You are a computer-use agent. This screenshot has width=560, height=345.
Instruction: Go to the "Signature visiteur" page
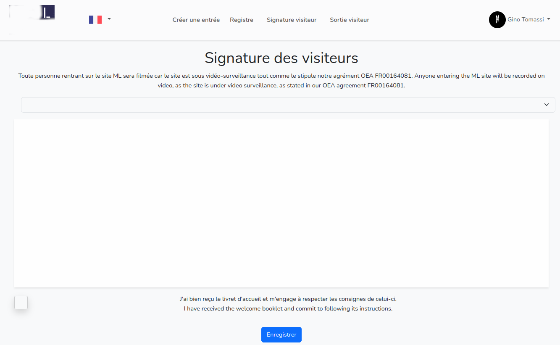(x=292, y=19)
